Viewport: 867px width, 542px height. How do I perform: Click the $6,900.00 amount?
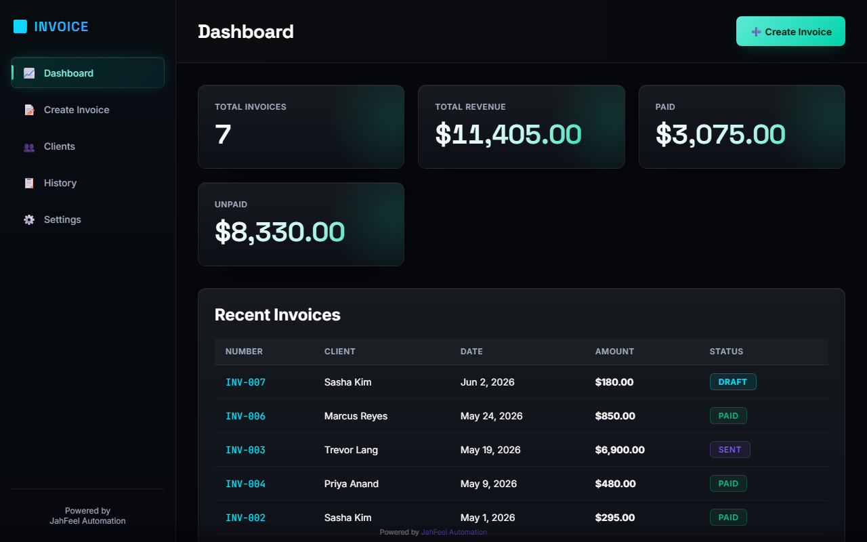click(620, 450)
